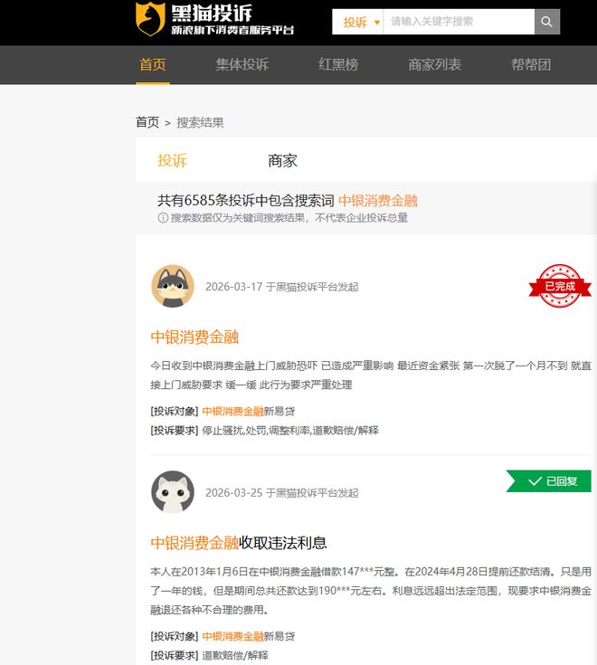
Task: Click the 2026-03-25 于黑猫投诉平台发起 date text
Action: (282, 493)
